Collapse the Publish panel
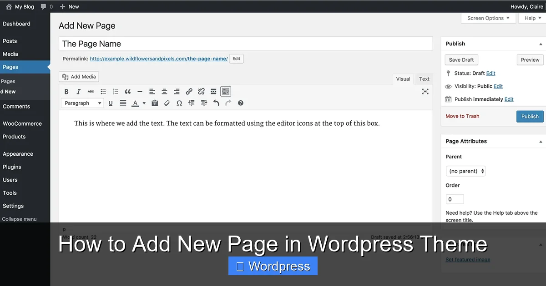 541,44
